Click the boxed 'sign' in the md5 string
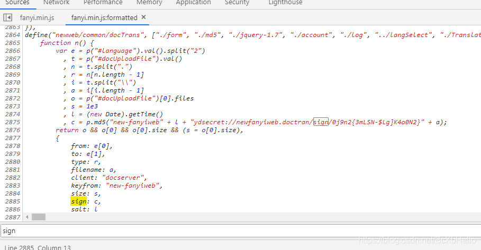Image resolution: width=481 pixels, height=250 pixels. click(321, 122)
